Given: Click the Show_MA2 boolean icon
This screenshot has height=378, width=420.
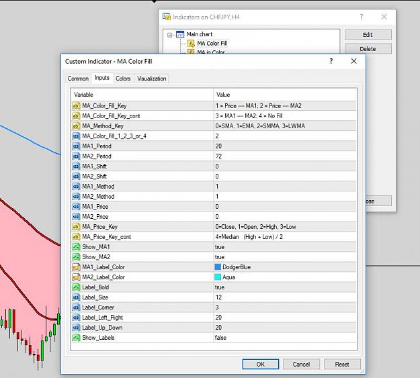Looking at the screenshot, I should pyautogui.click(x=76, y=257).
